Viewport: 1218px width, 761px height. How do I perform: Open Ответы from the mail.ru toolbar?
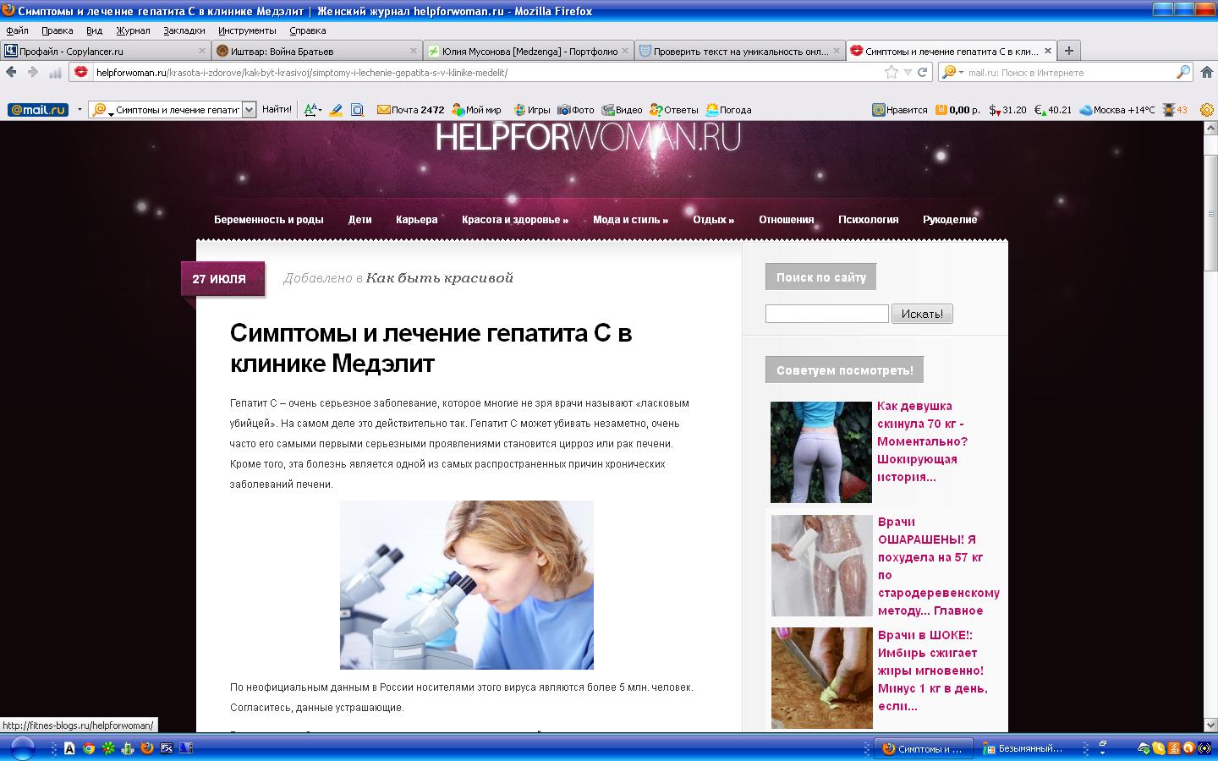pyautogui.click(x=674, y=110)
